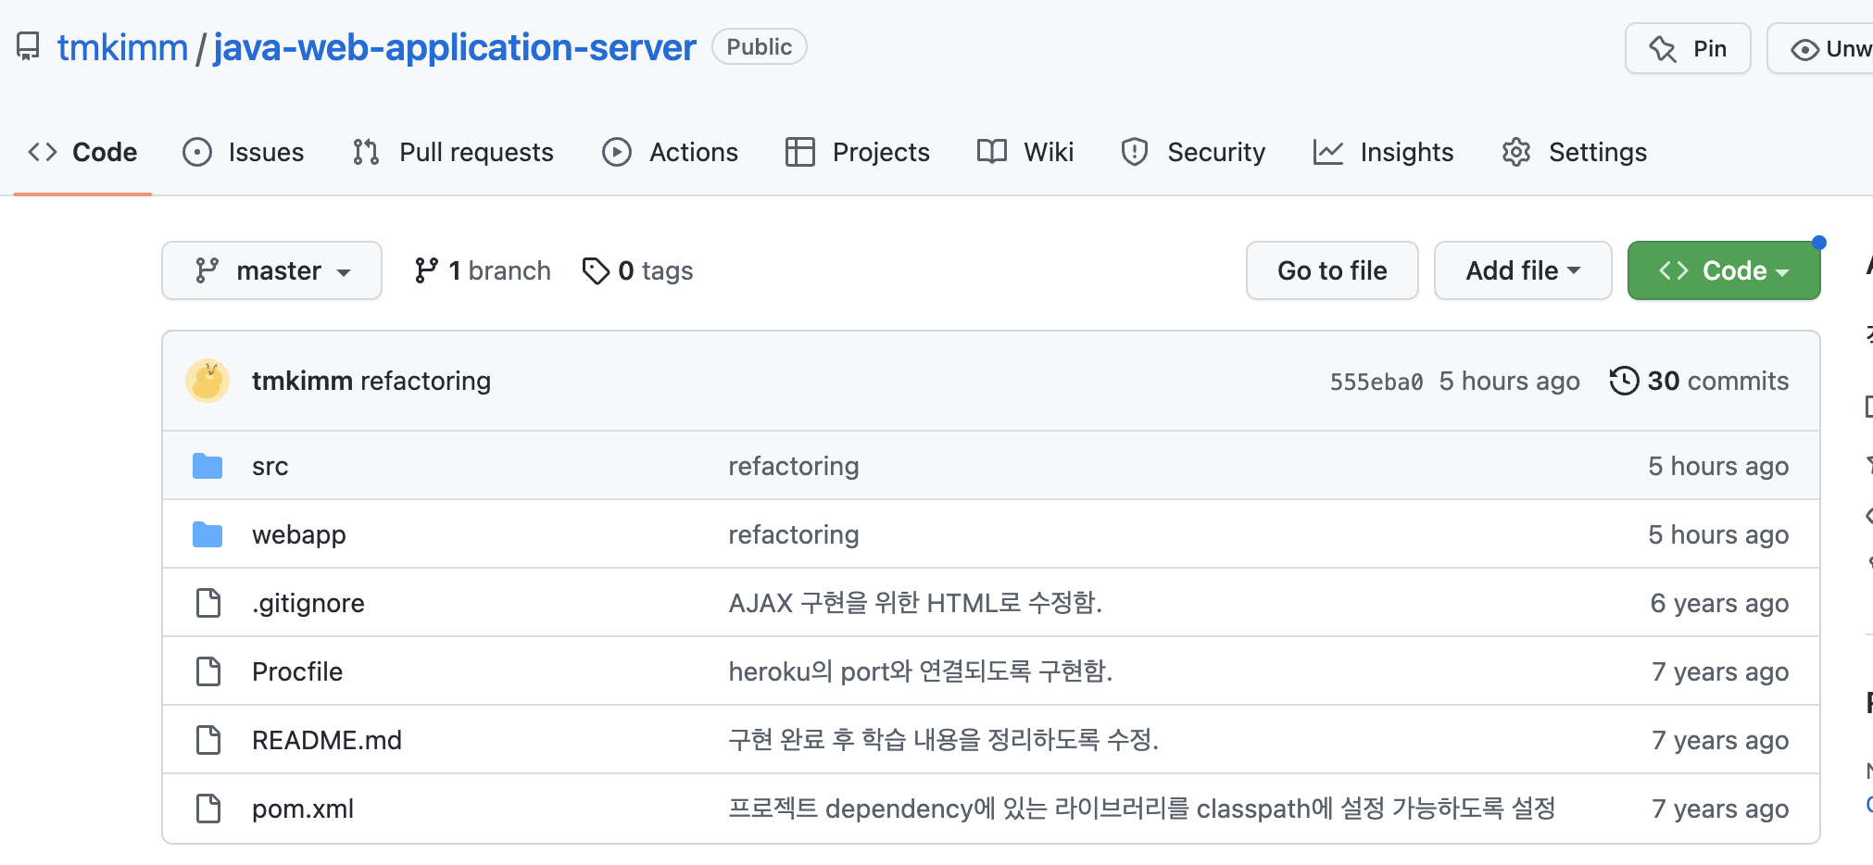View the Wiki tab

click(x=1025, y=152)
